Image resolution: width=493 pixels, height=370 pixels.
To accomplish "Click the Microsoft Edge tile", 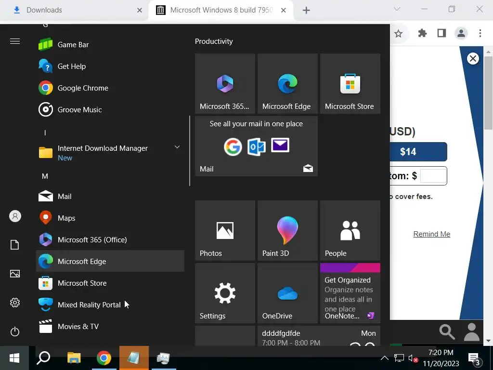I will (x=287, y=84).
